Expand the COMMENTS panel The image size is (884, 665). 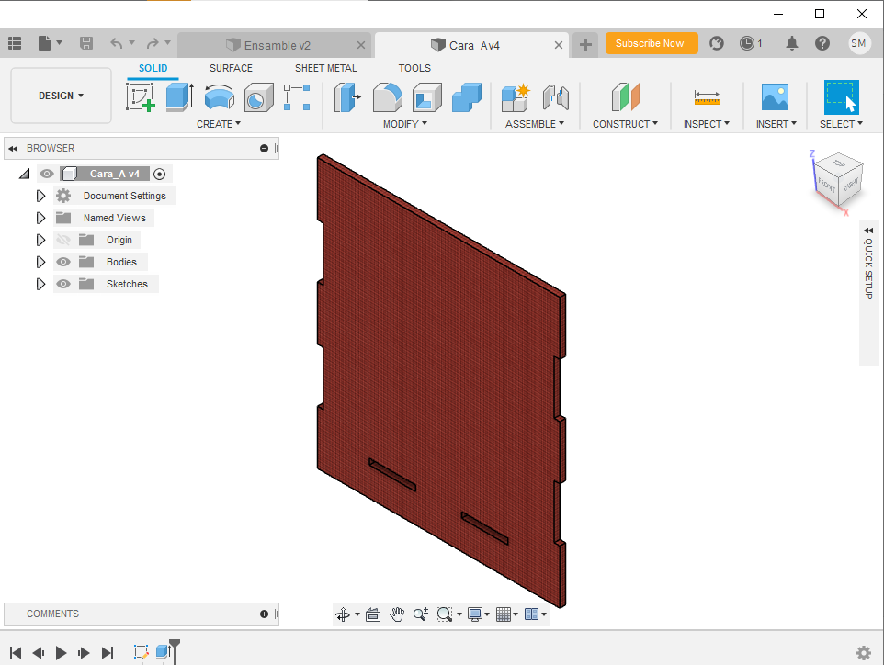(264, 614)
